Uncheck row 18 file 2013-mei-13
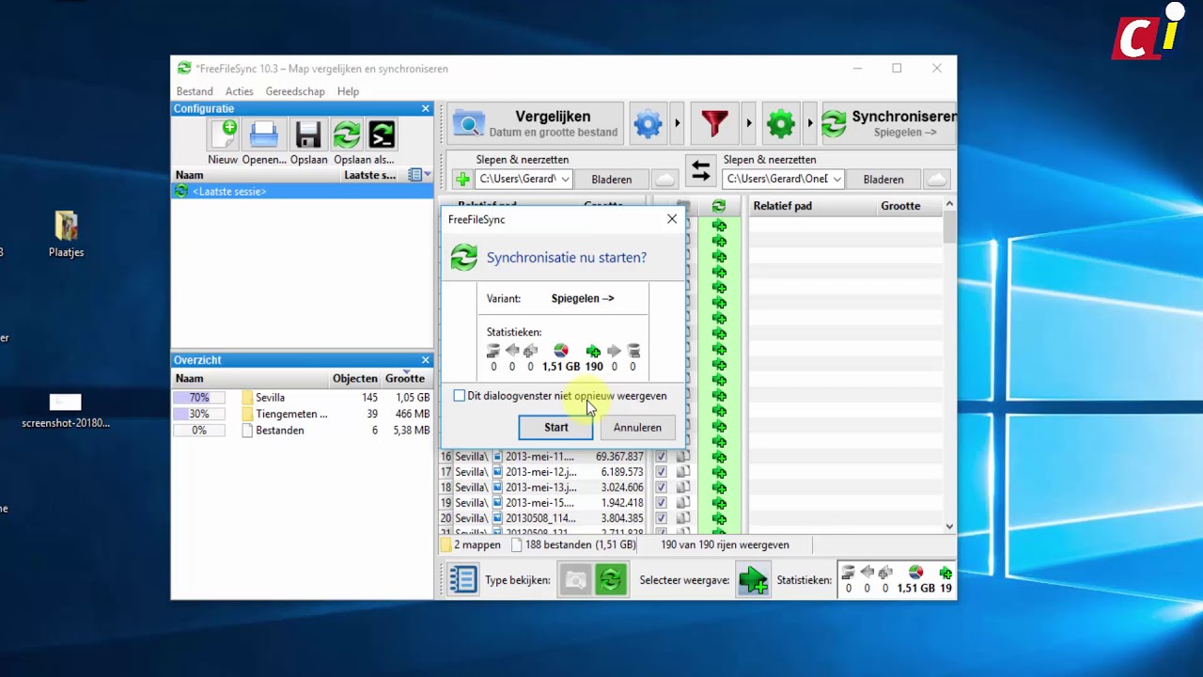The height and width of the screenshot is (677, 1203). 661,487
